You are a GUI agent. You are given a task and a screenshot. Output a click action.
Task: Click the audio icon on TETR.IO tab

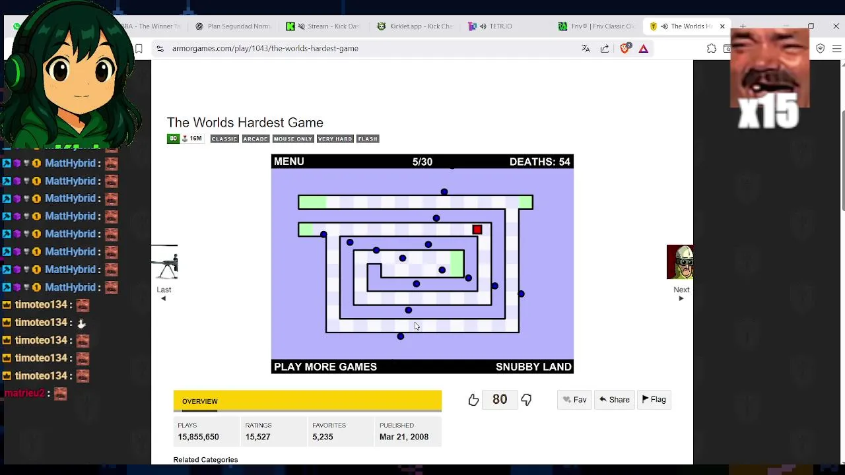483,26
